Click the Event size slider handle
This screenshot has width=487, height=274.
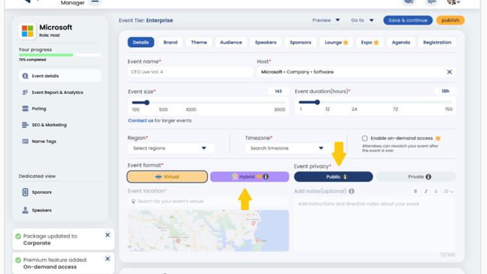click(147, 102)
